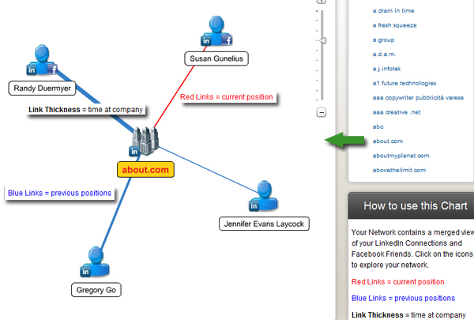Click the Randy Duermyer name label
Viewport: 474px width, 320px height.
(43, 88)
